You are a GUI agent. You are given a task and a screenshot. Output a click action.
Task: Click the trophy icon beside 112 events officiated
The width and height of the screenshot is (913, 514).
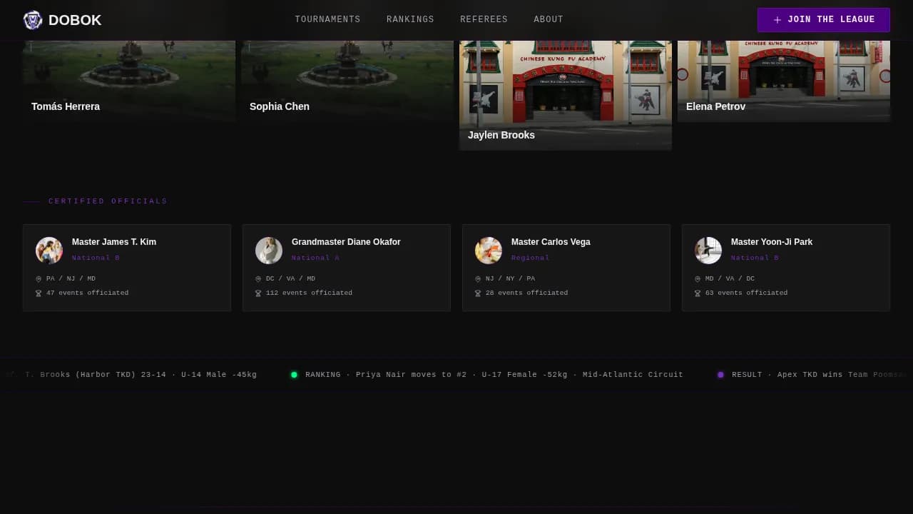point(258,293)
